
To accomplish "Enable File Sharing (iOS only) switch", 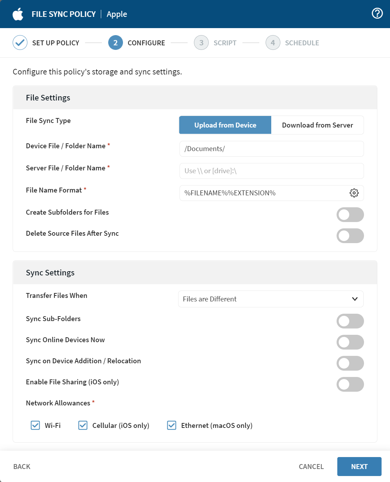I will pyautogui.click(x=350, y=384).
